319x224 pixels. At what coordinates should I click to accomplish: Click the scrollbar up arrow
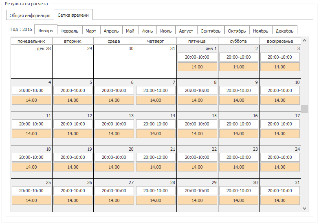tap(305, 40)
